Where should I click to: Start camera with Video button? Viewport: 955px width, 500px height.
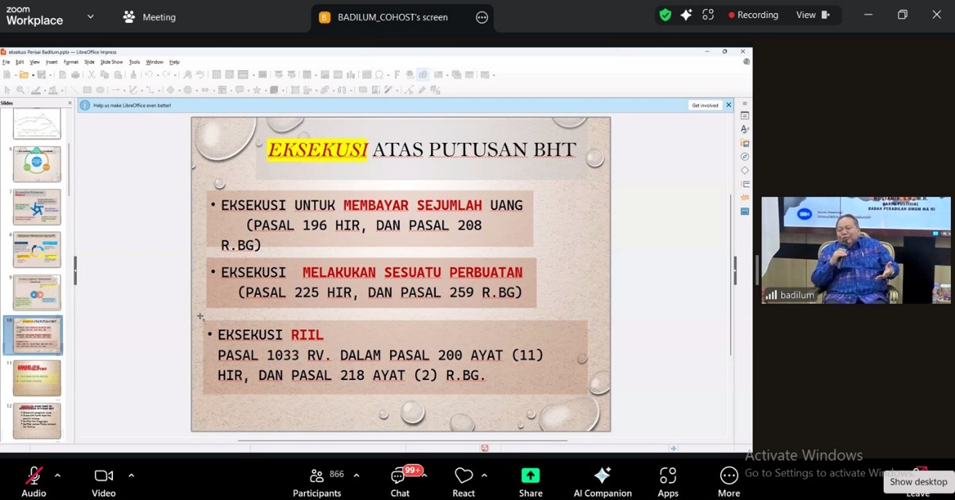click(103, 481)
